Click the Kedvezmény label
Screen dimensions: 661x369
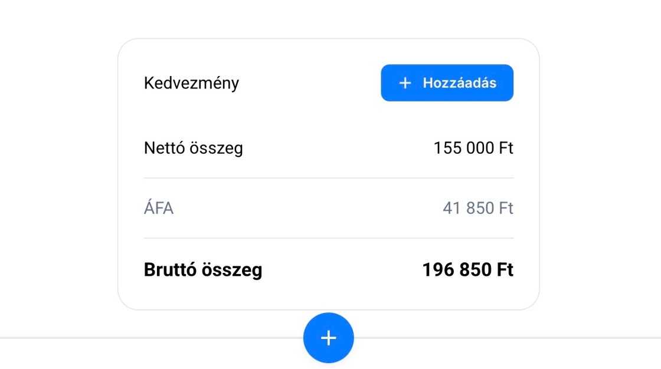[191, 83]
